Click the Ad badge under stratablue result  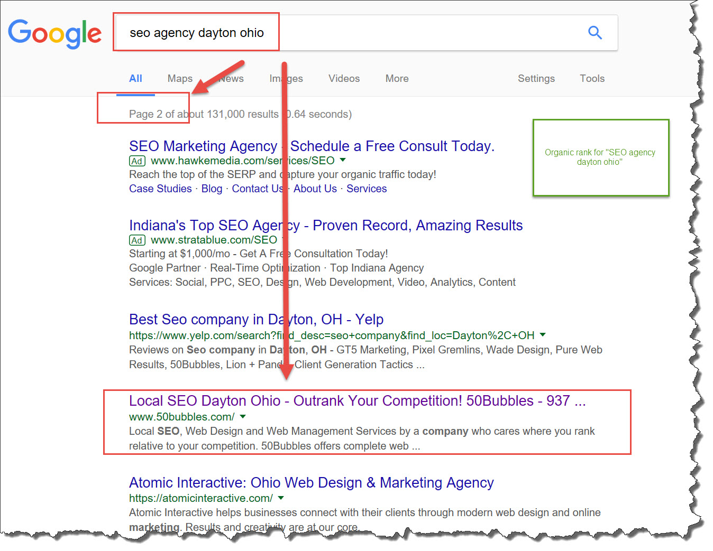pos(137,240)
